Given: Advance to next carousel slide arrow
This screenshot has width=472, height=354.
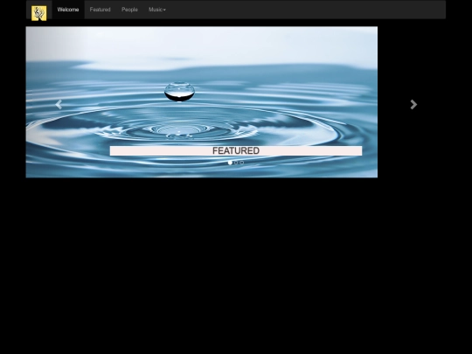Looking at the screenshot, I should tap(413, 105).
